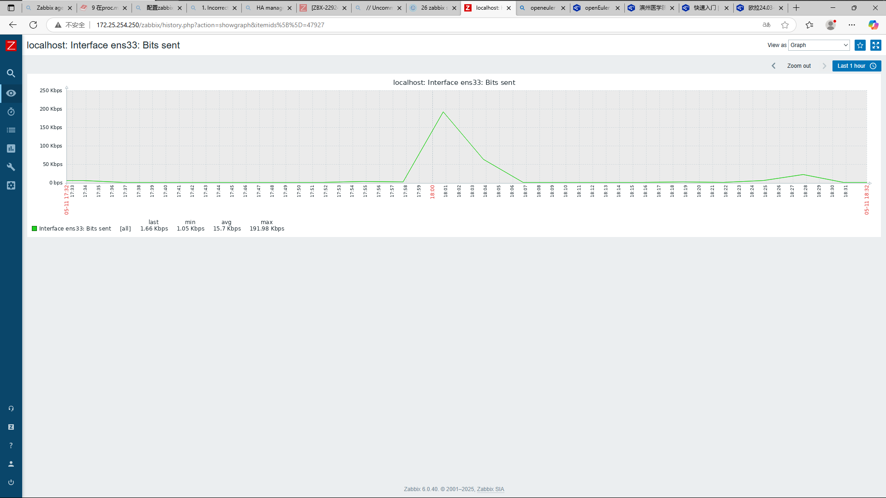
Task: Click the Zoom out button
Action: (x=799, y=66)
